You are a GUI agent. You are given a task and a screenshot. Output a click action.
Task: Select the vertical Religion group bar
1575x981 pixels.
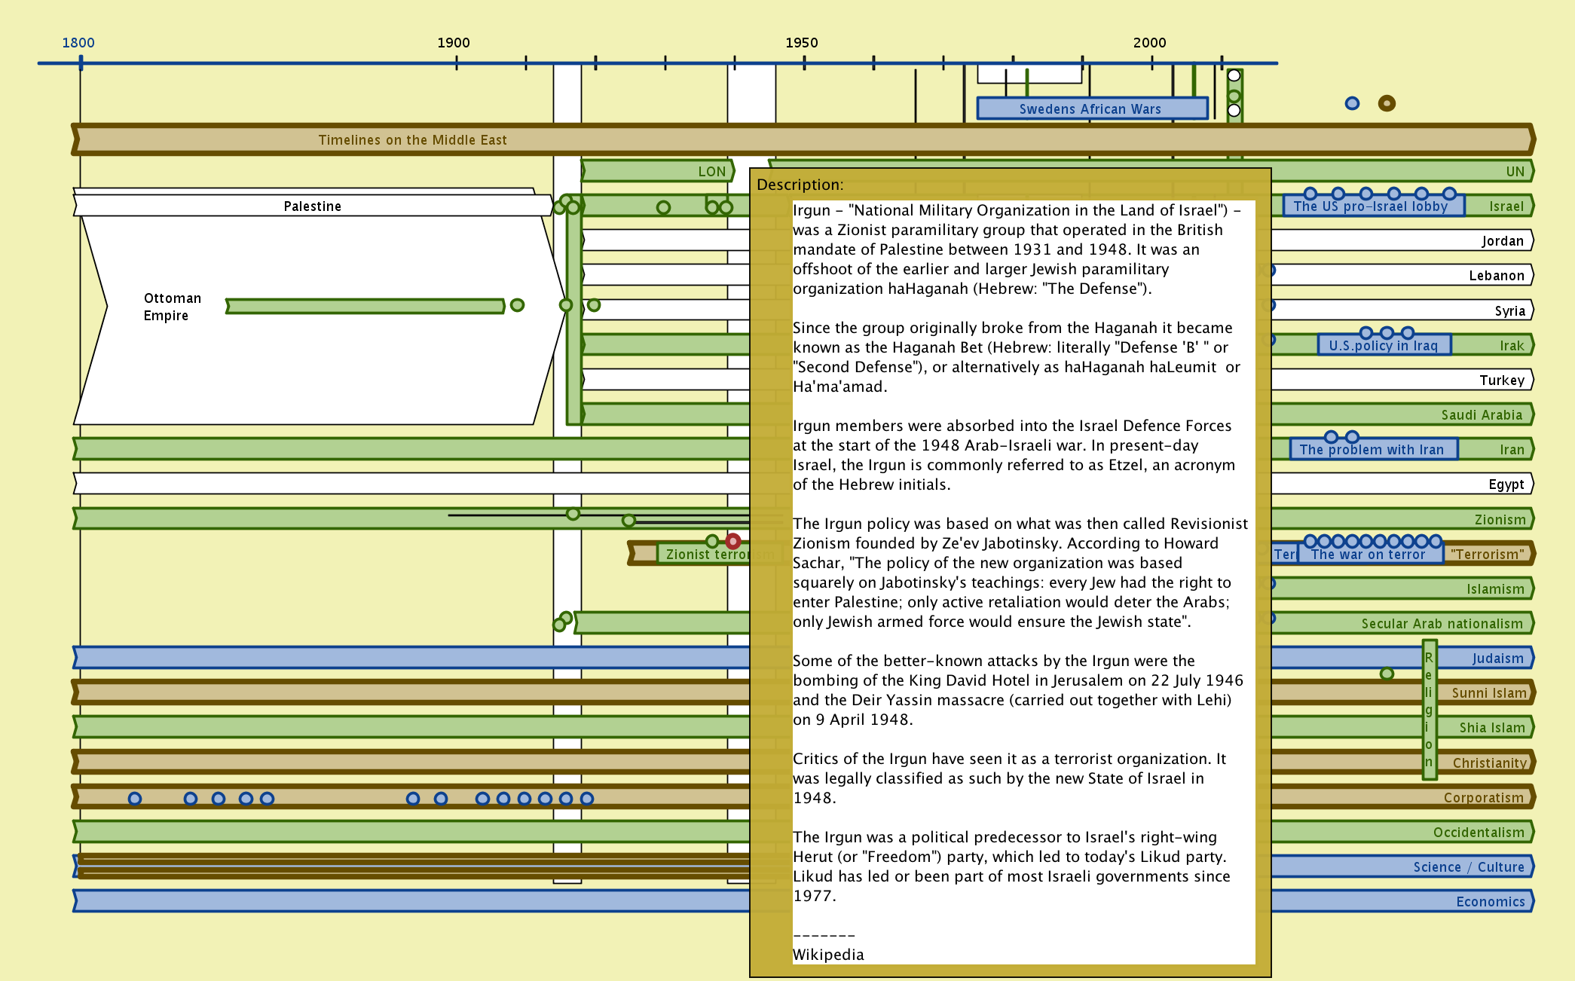tap(1429, 708)
